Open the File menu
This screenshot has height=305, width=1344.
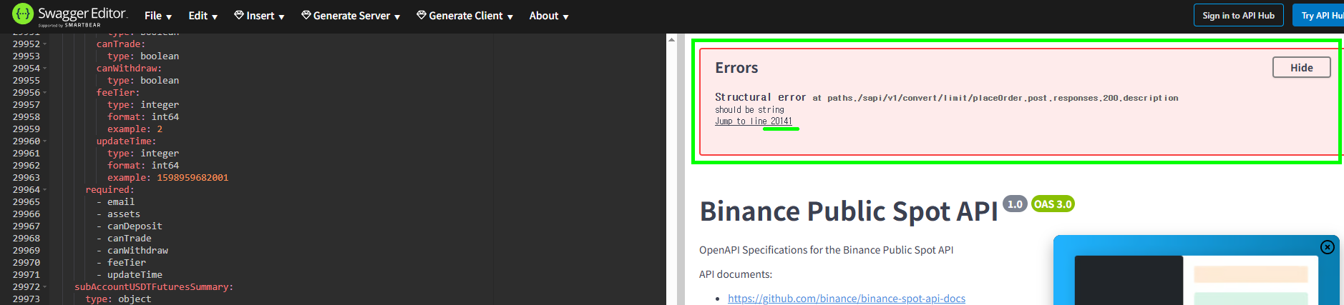[x=157, y=16]
